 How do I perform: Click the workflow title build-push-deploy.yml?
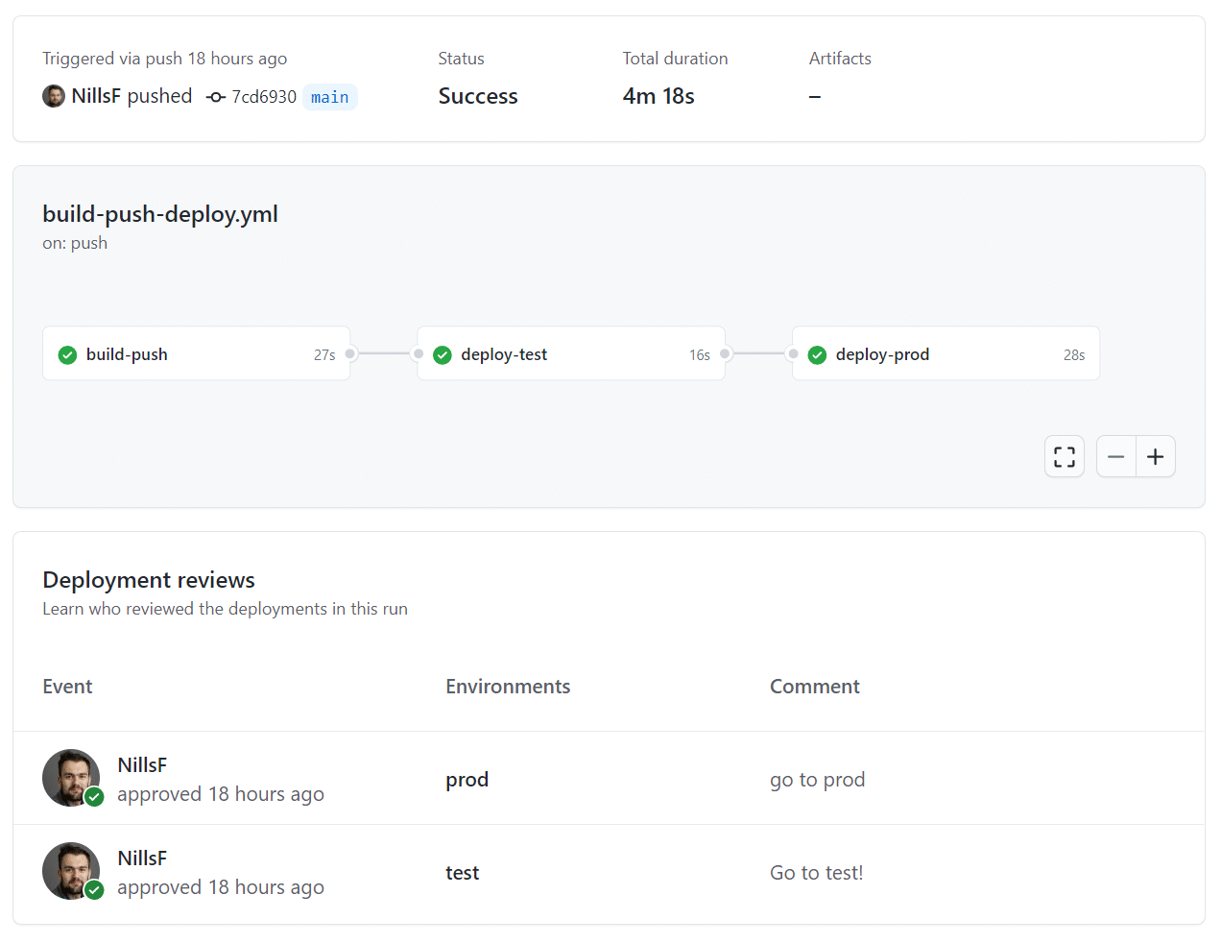tap(159, 213)
